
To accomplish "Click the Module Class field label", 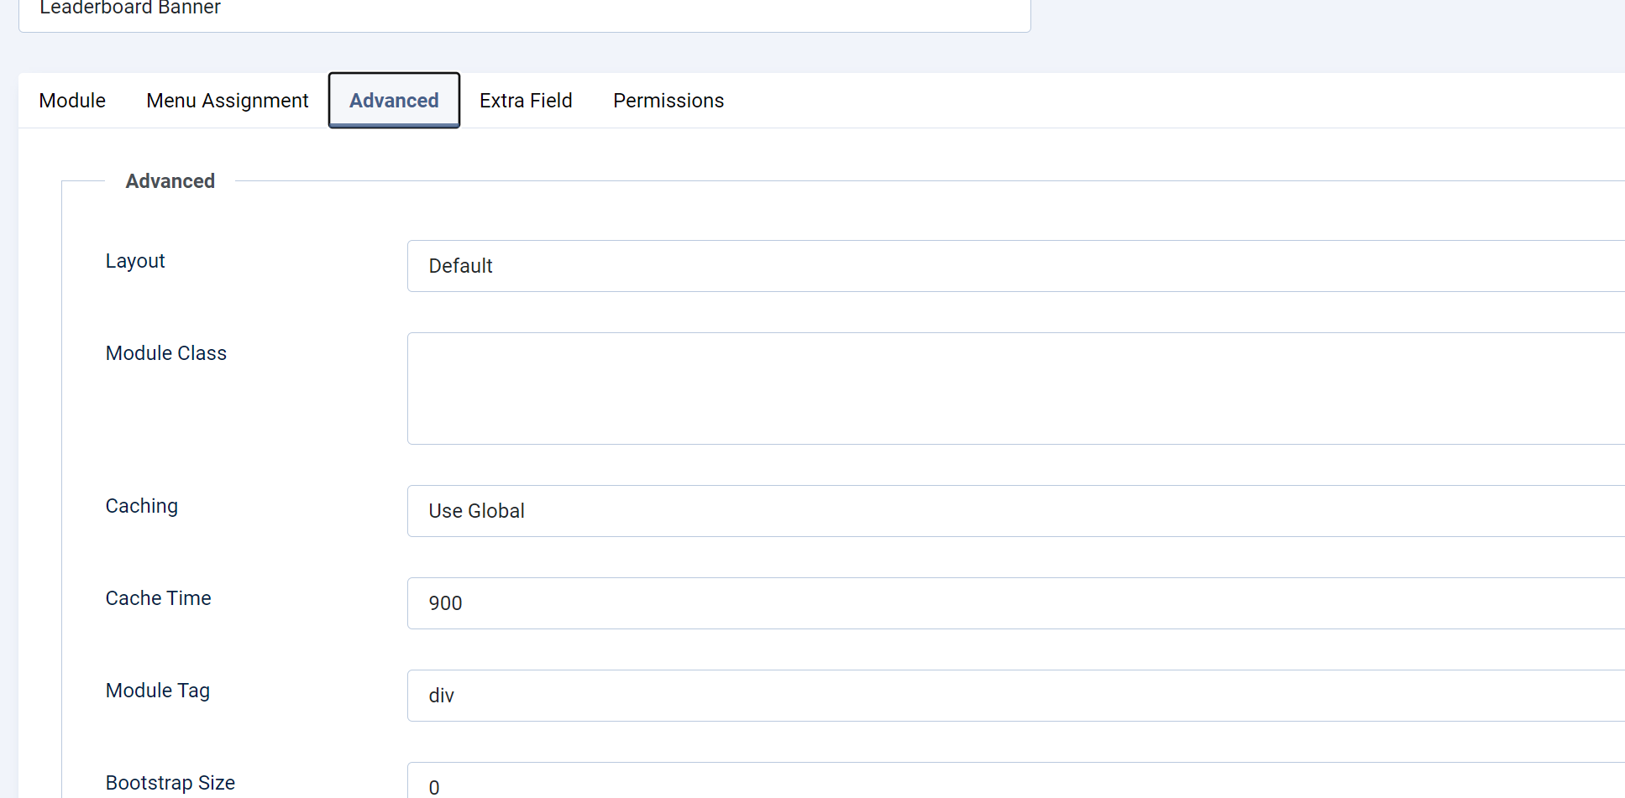I will tap(166, 353).
